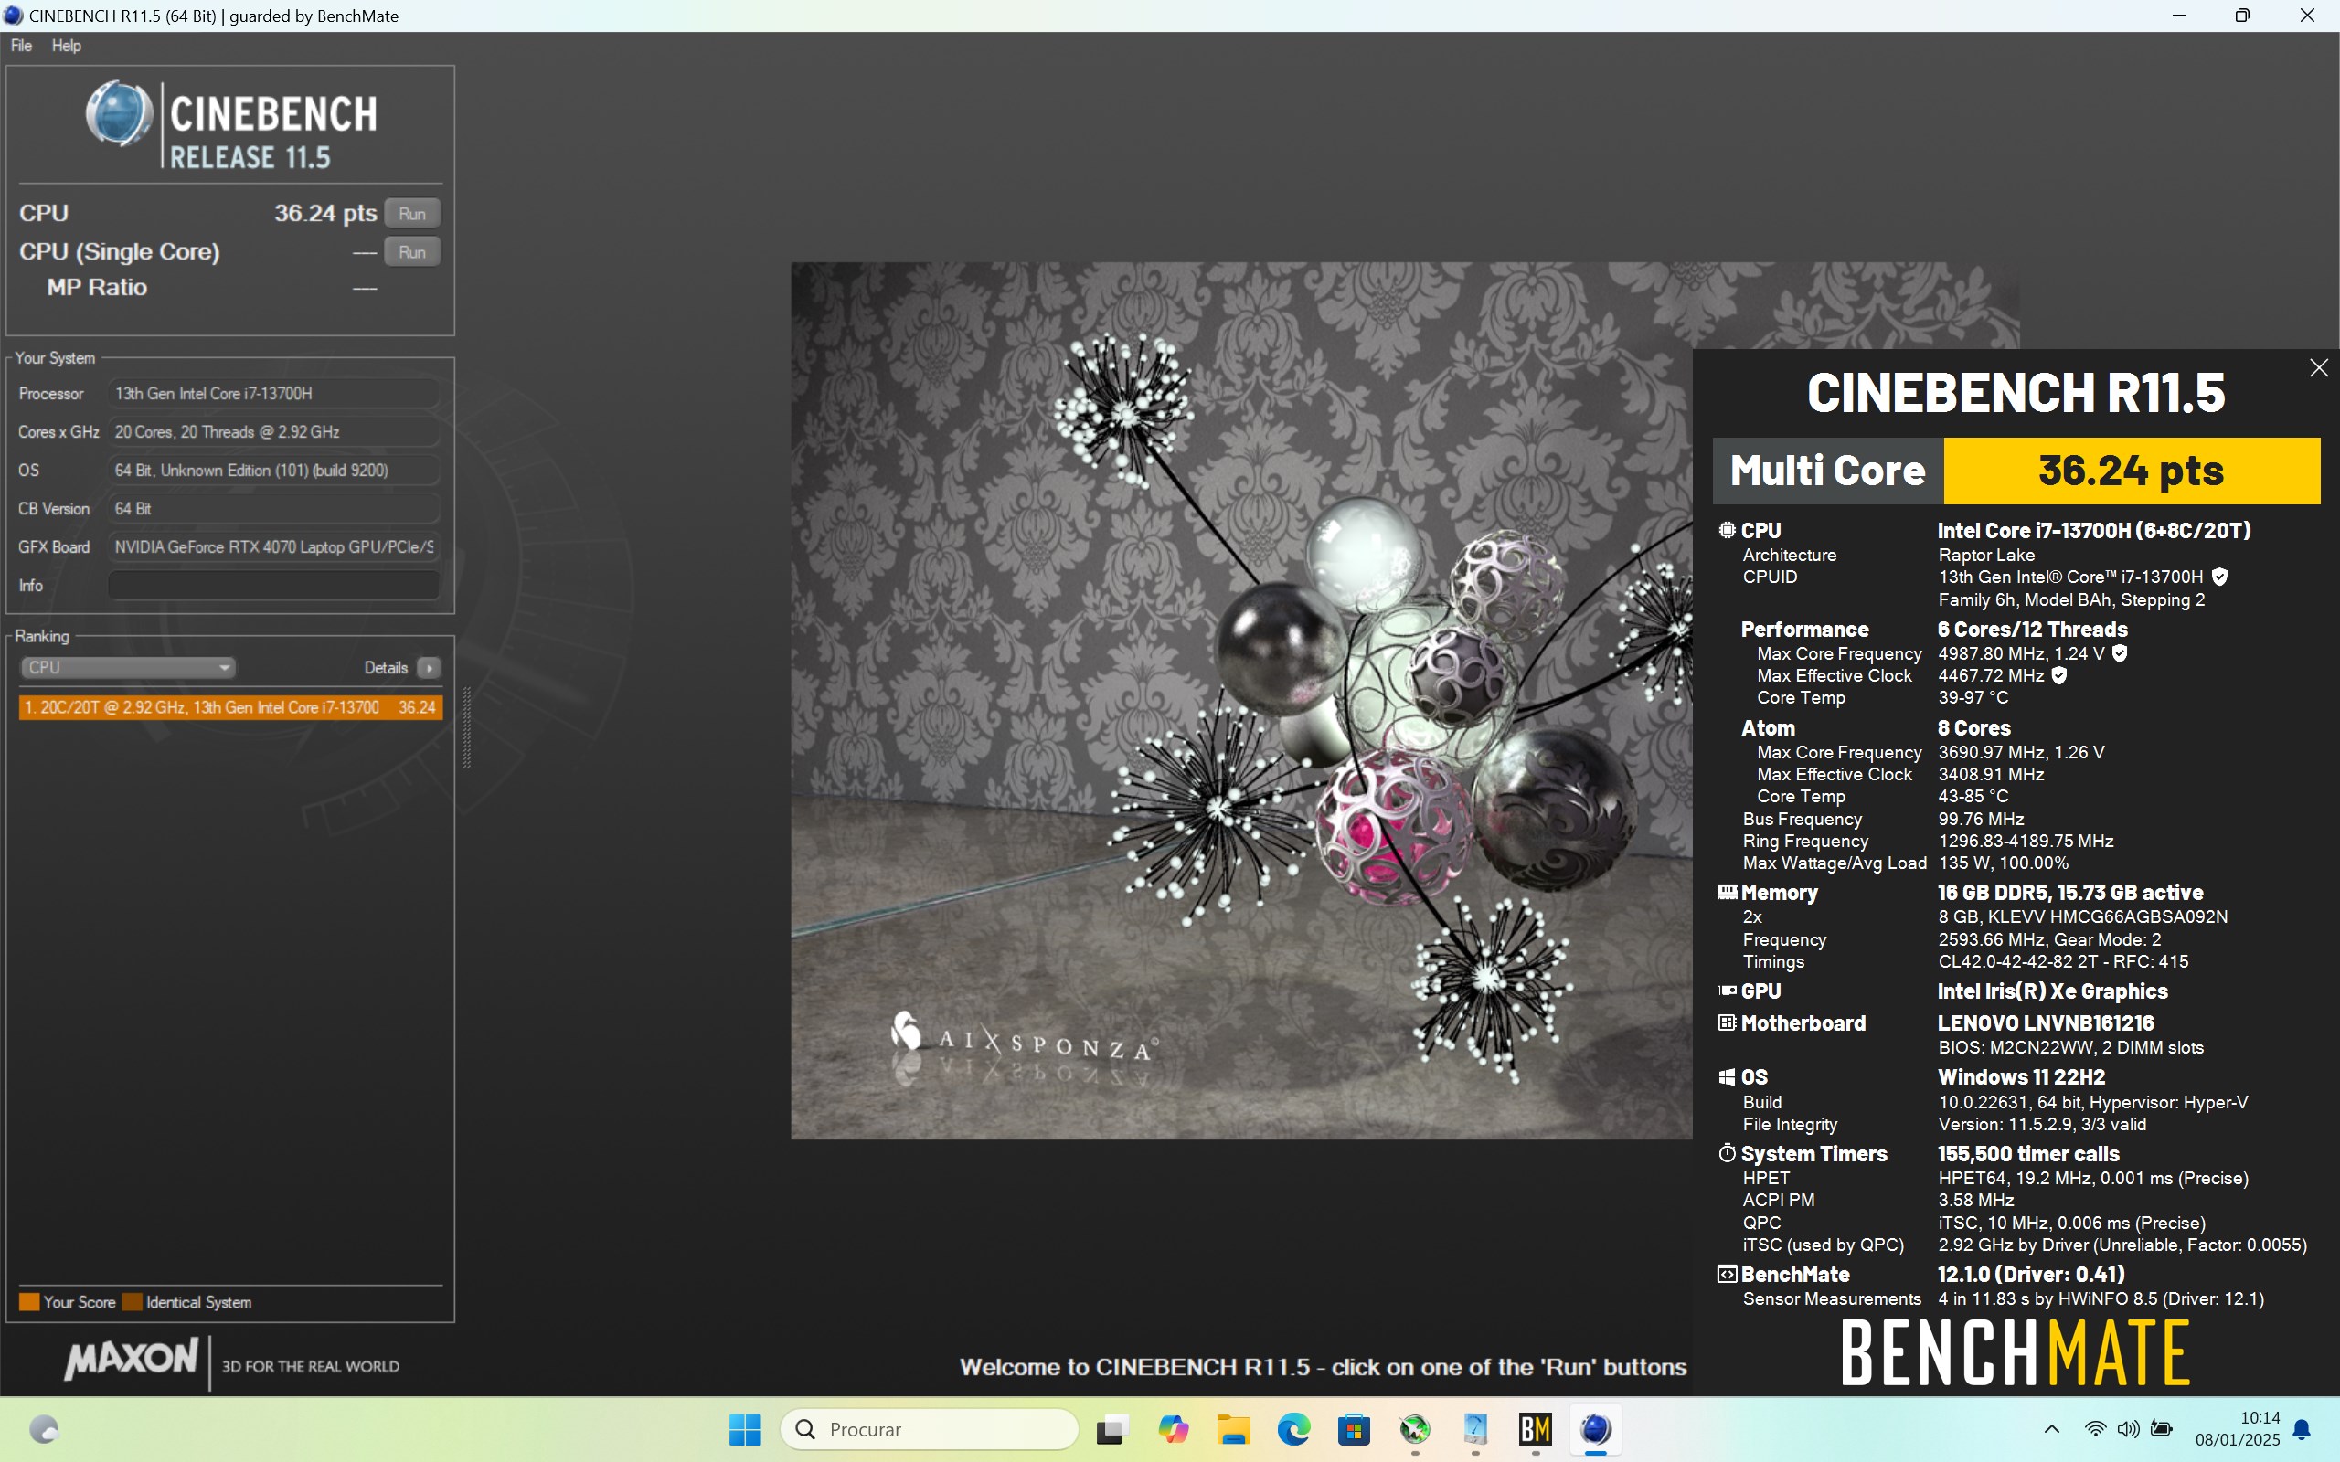Click the Cinebench sphere logo icon
The image size is (2340, 1462).
tap(118, 114)
